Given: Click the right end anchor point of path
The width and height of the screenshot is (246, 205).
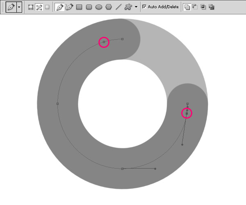Looking at the screenshot, I should point(187,104).
